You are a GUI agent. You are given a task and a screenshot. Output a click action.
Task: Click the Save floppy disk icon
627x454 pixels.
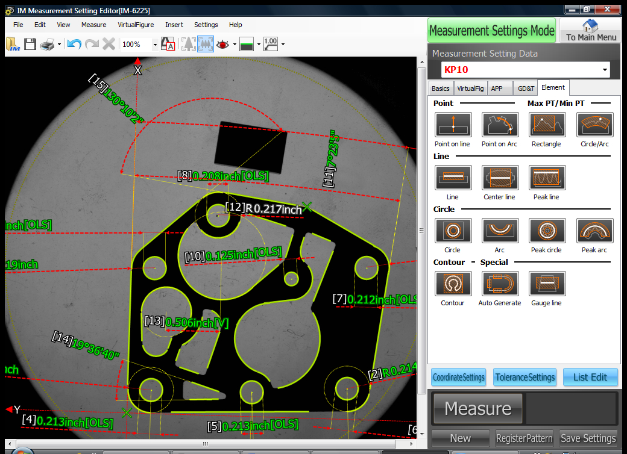[30, 44]
